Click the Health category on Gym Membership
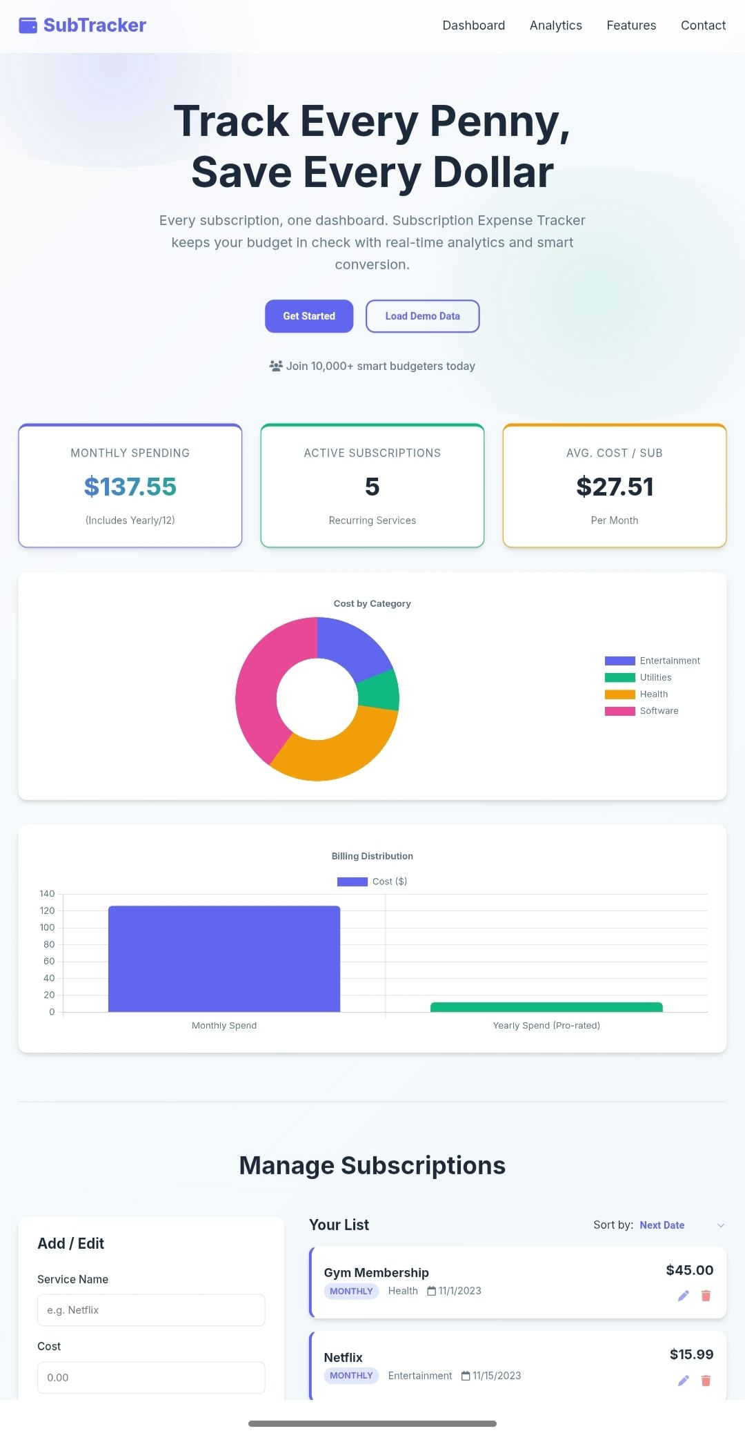 pos(403,1291)
